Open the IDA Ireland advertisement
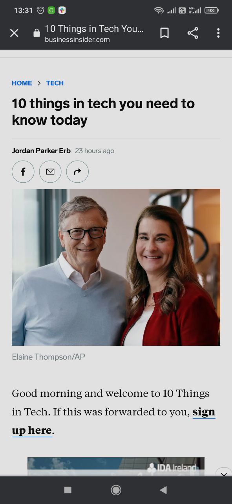Image resolution: width=232 pixels, height=504 pixels. (116, 467)
